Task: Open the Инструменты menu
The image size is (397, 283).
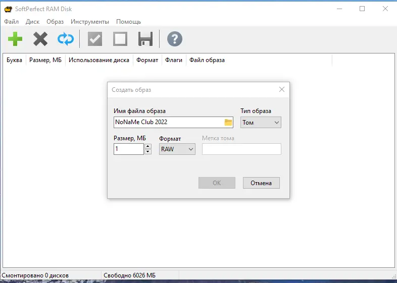Action: click(x=90, y=22)
